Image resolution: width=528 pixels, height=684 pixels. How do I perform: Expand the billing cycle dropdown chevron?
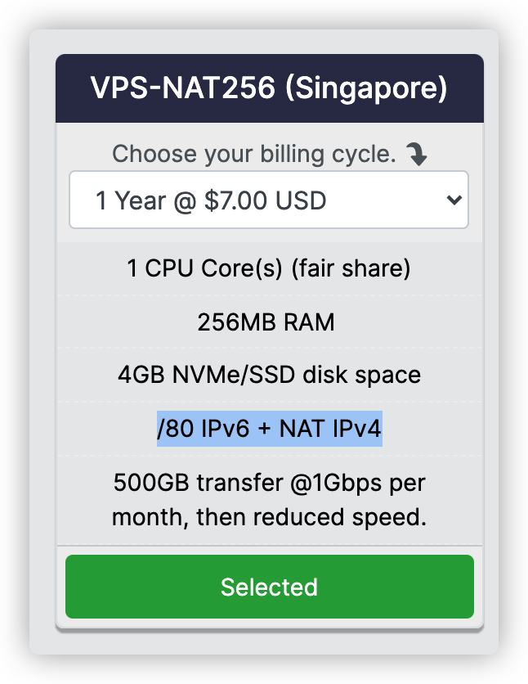pyautogui.click(x=454, y=200)
